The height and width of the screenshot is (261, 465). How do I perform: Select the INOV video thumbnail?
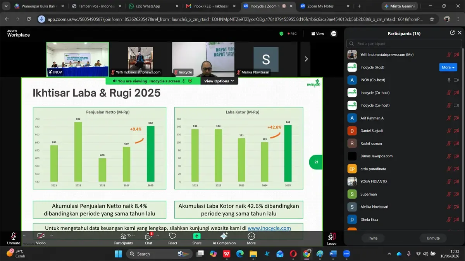coord(77,59)
